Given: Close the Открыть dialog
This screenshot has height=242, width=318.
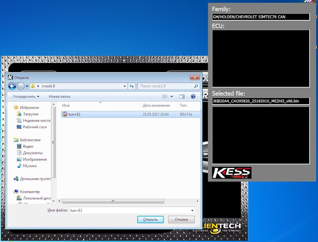Looking at the screenshot, I should (195, 77).
